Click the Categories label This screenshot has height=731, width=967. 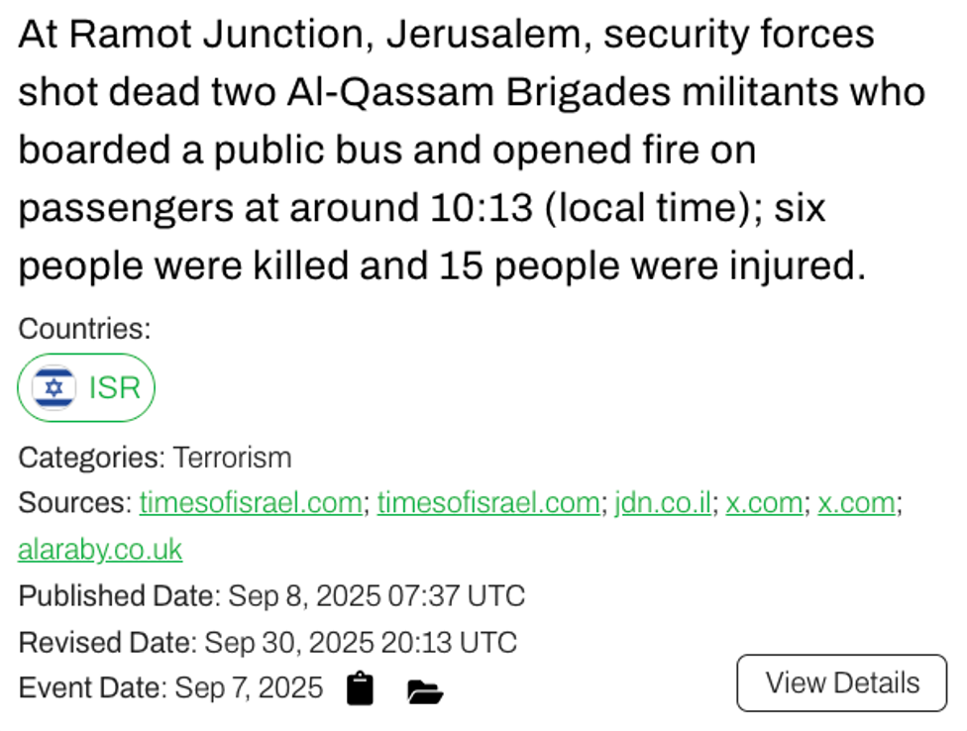click(91, 458)
